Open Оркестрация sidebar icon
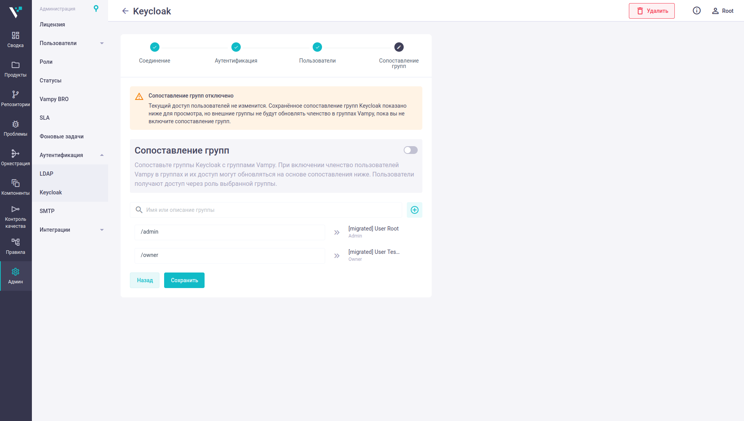Image resolution: width=744 pixels, height=421 pixels. point(16,154)
